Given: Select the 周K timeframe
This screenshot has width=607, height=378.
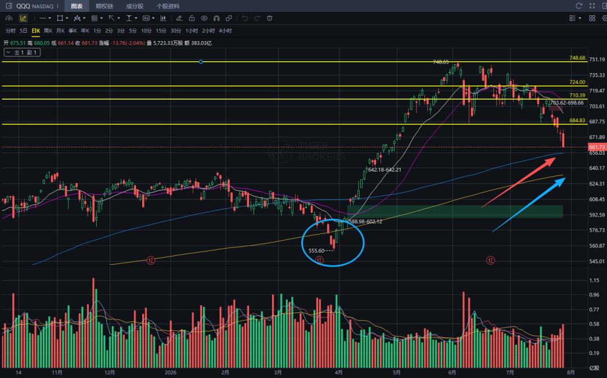Looking at the screenshot, I should click(x=48, y=30).
